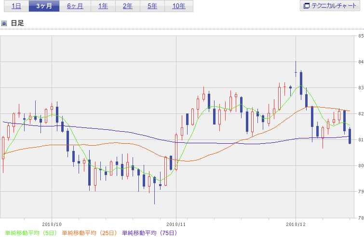Click the 2018/12 date axis label
364x237 pixels.
296,225
